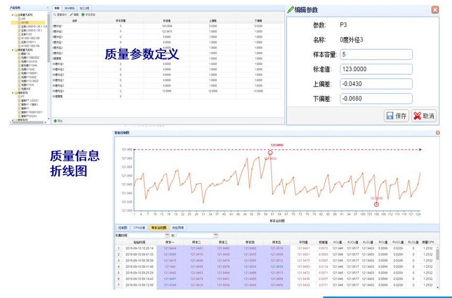Viewport: 452px width, 298px height.
Task: Collapse the 潍柴系列 tree folder
Action: (12, 92)
